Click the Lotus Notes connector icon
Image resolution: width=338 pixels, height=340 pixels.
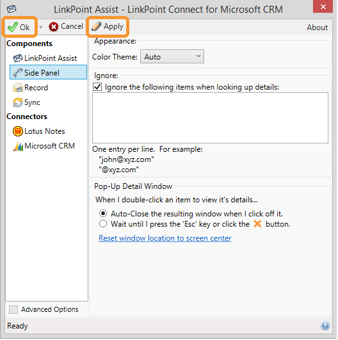click(x=18, y=131)
